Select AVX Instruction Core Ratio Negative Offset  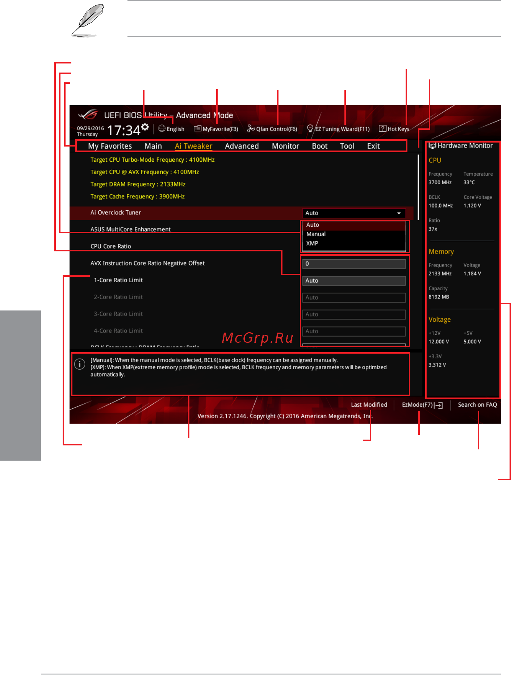[x=147, y=263]
